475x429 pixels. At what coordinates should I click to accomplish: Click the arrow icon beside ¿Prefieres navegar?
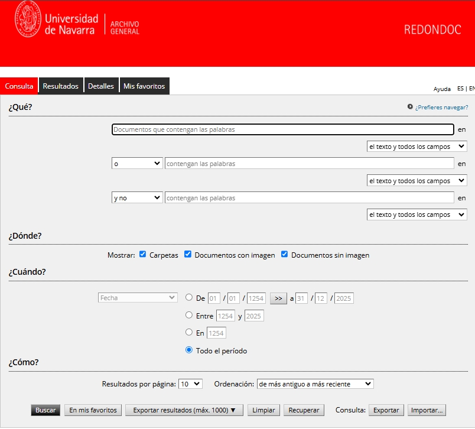point(410,107)
